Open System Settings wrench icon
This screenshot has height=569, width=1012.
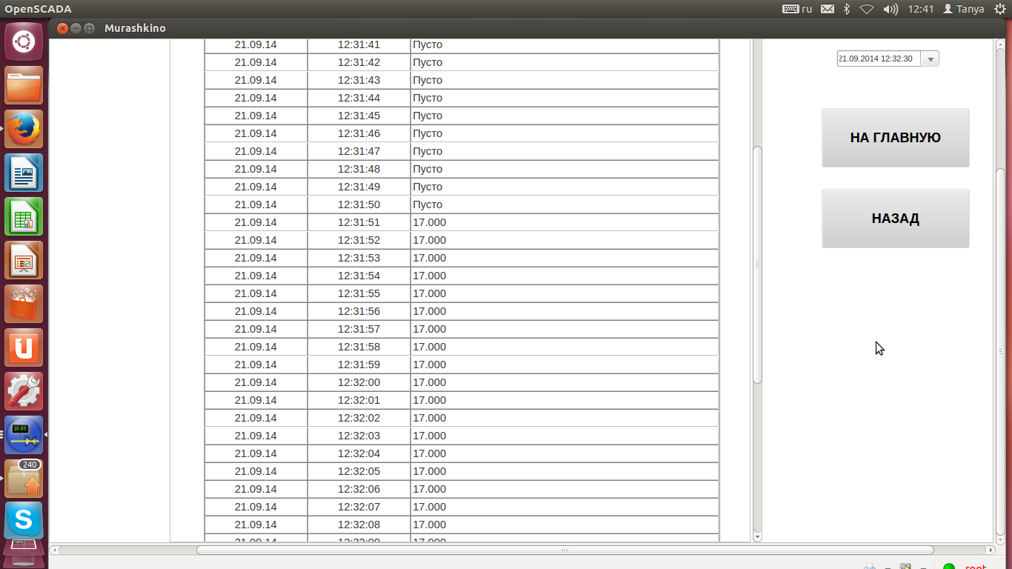coord(24,391)
